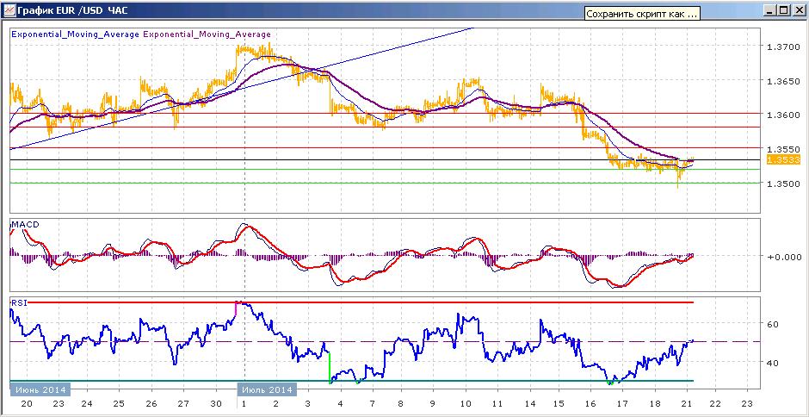Click the RSI 60 axis label

[773, 325]
